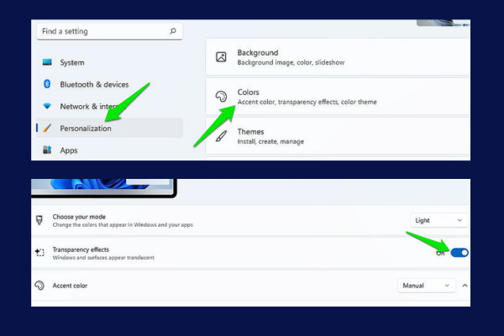The image size is (504, 336).
Task: Open Network & internet in sidebar
Action: (109, 106)
